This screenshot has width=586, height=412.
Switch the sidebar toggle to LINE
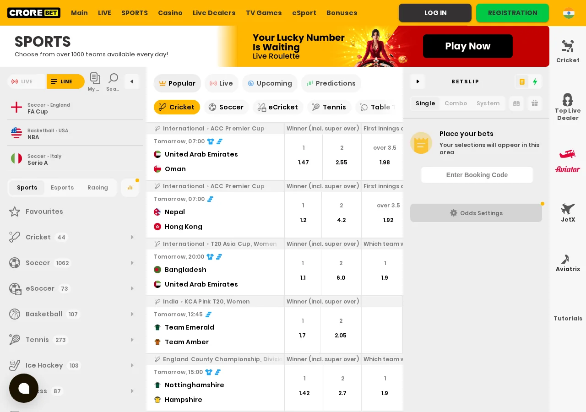(x=65, y=81)
